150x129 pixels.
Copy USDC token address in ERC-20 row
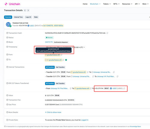[x=124, y=88]
